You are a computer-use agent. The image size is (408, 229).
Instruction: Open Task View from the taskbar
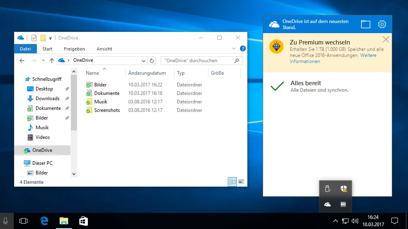23,221
